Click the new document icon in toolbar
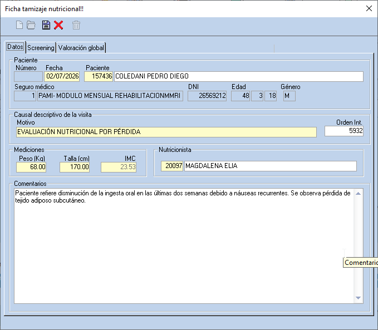 click(x=19, y=25)
